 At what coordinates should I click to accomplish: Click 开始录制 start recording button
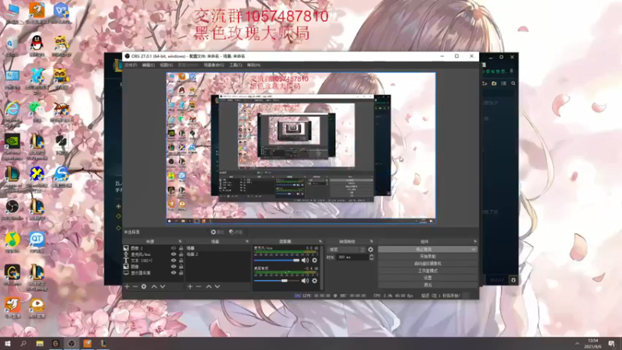coord(428,257)
